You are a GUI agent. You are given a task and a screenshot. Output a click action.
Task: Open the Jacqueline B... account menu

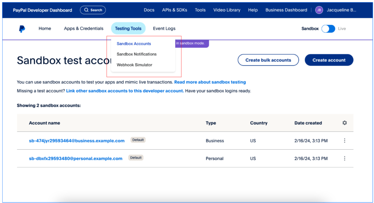click(x=341, y=10)
